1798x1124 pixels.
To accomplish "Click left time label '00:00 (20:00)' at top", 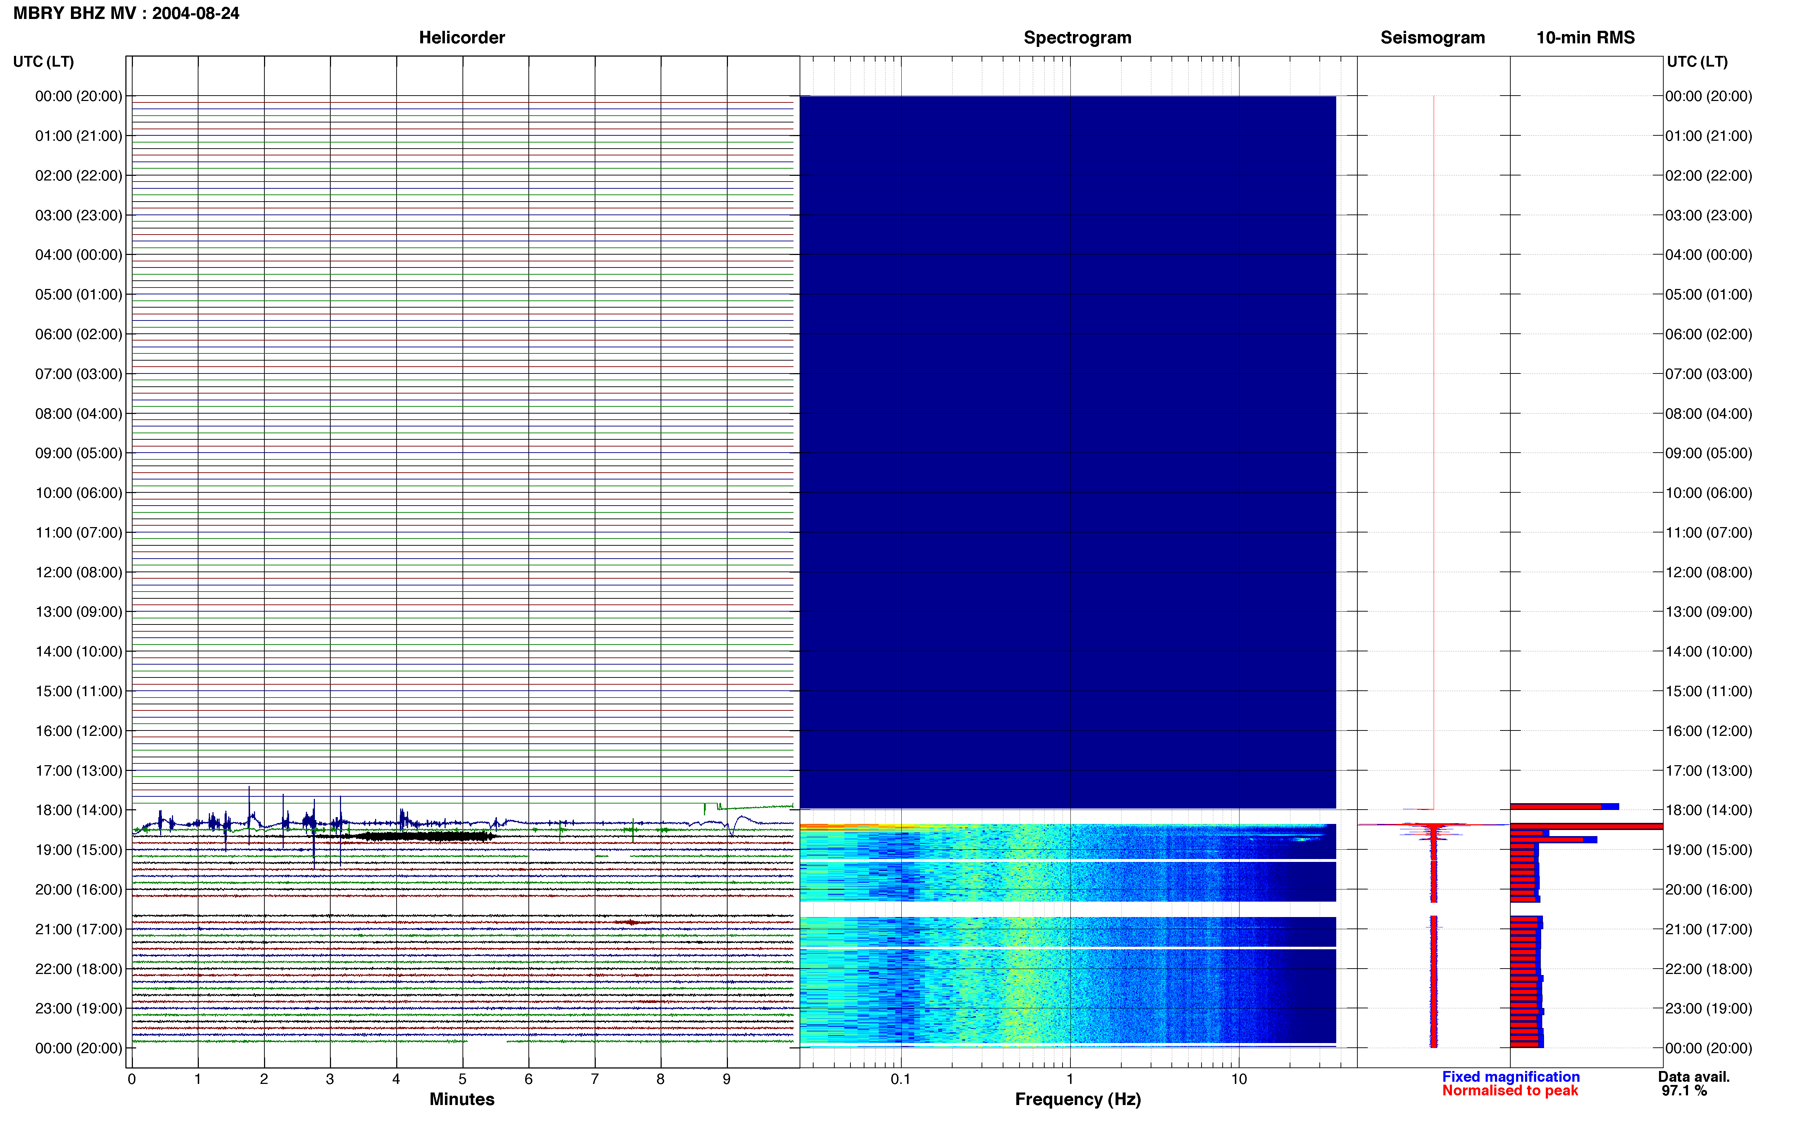I will 79,96.
